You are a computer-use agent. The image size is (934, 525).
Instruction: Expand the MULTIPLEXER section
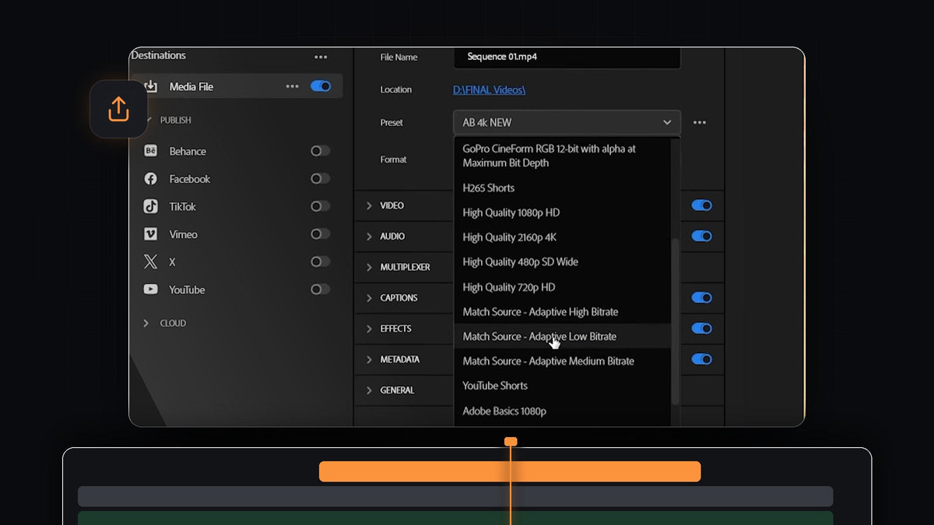[369, 267]
